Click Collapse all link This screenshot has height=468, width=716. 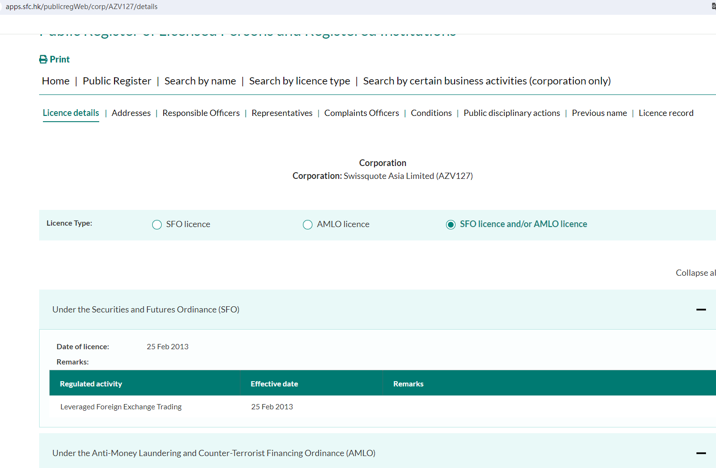coord(695,273)
